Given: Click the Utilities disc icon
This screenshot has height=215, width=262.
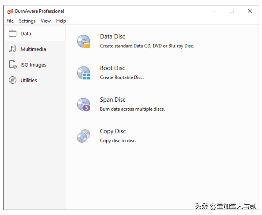Looking at the screenshot, I should (x=13, y=80).
